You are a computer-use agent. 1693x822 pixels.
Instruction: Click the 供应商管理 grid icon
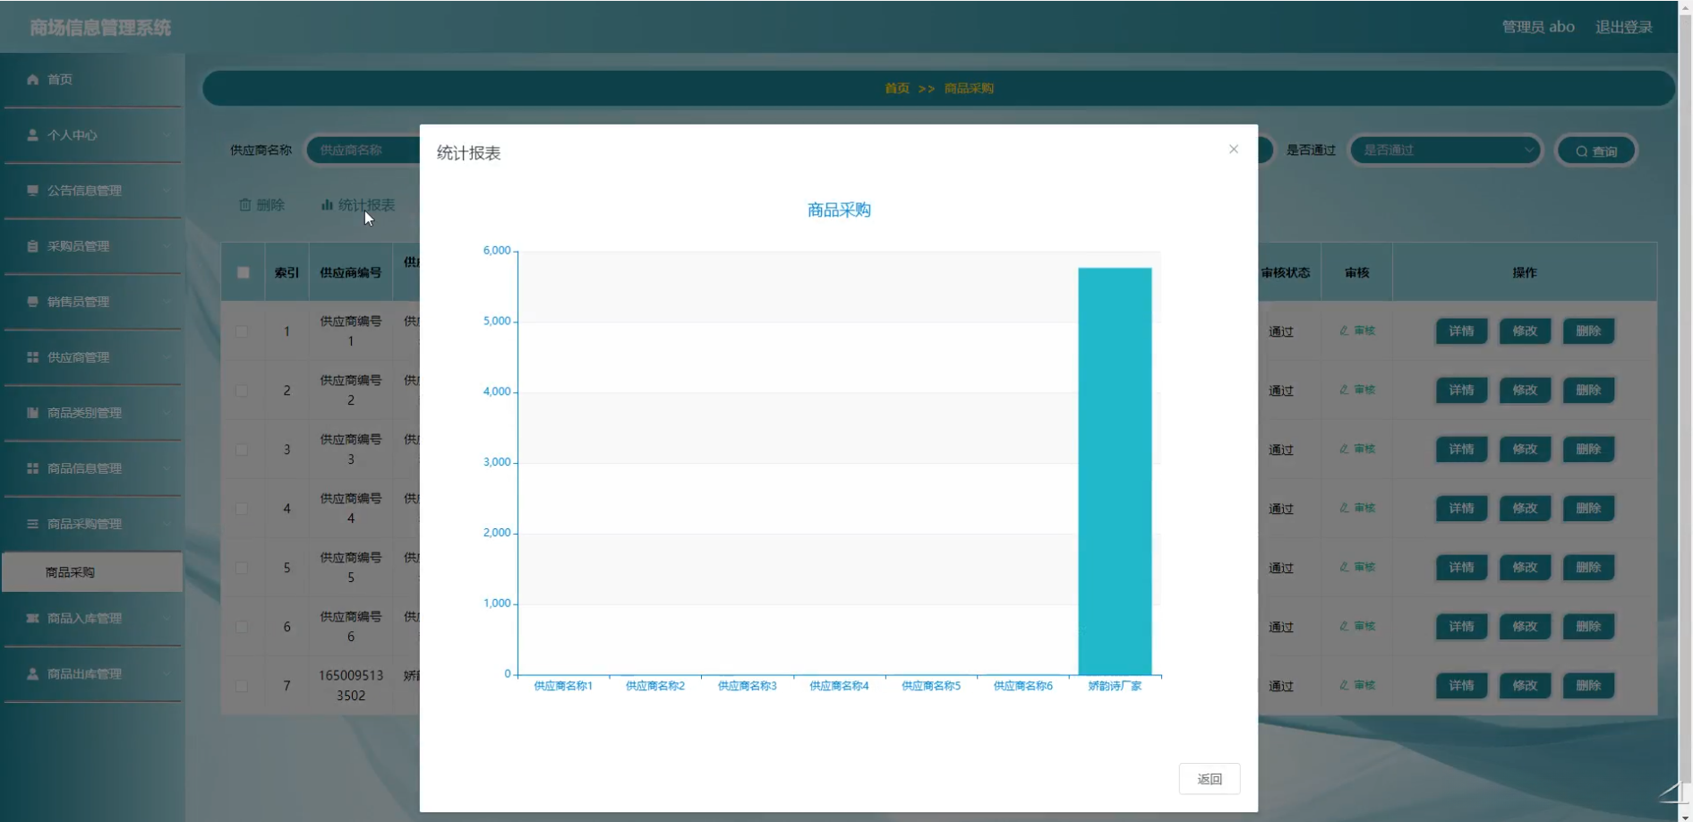point(33,357)
